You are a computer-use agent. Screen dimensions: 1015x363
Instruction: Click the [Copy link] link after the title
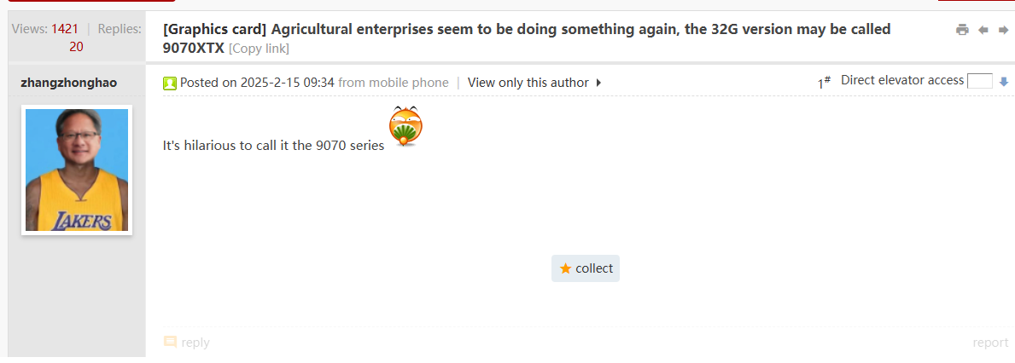(x=259, y=49)
